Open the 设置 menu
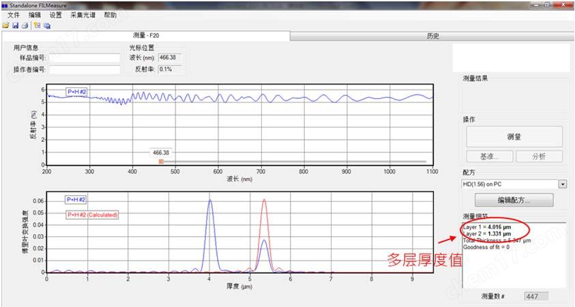The height and width of the screenshot is (307, 575). coord(56,14)
